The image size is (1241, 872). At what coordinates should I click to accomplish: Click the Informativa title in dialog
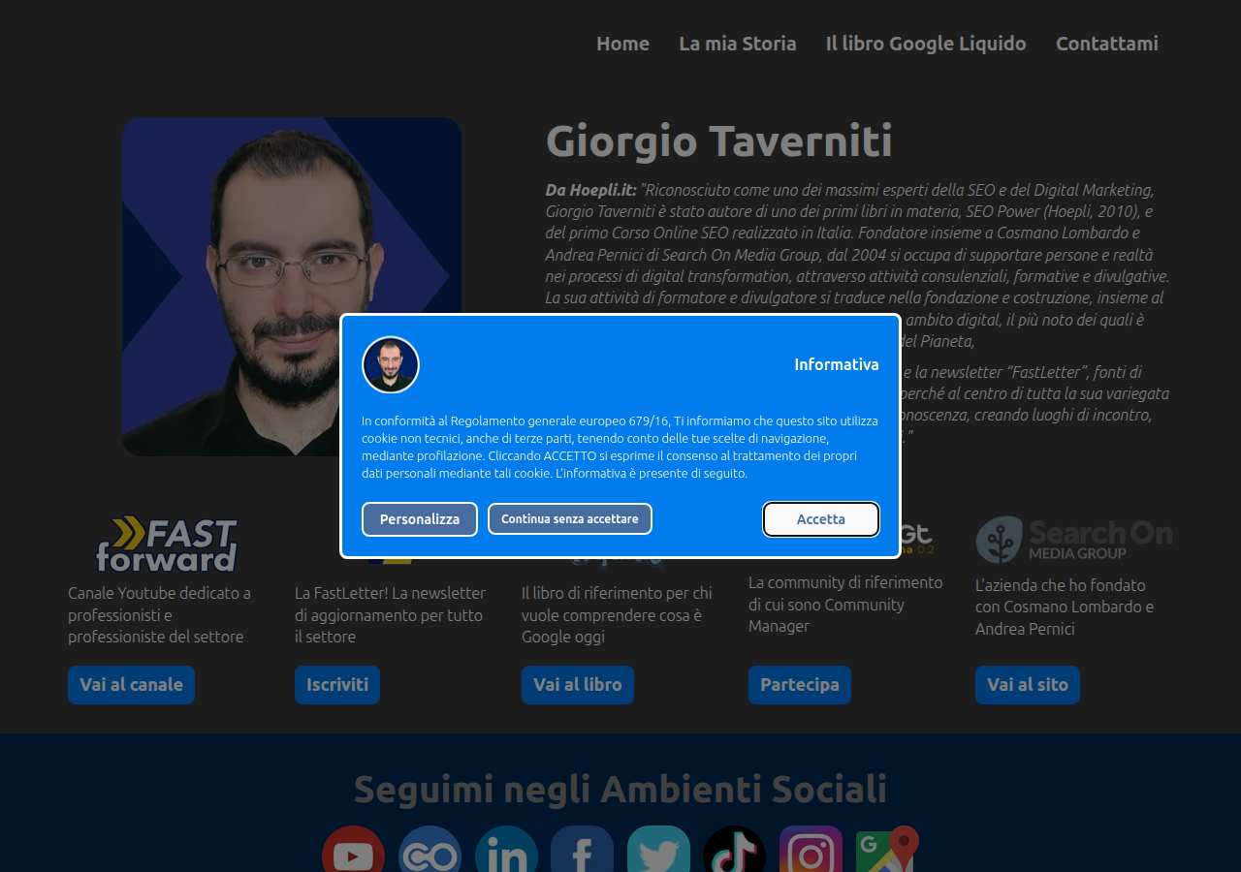click(837, 364)
